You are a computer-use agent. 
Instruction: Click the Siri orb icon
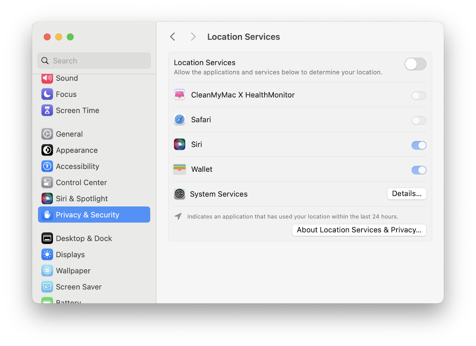(x=179, y=144)
